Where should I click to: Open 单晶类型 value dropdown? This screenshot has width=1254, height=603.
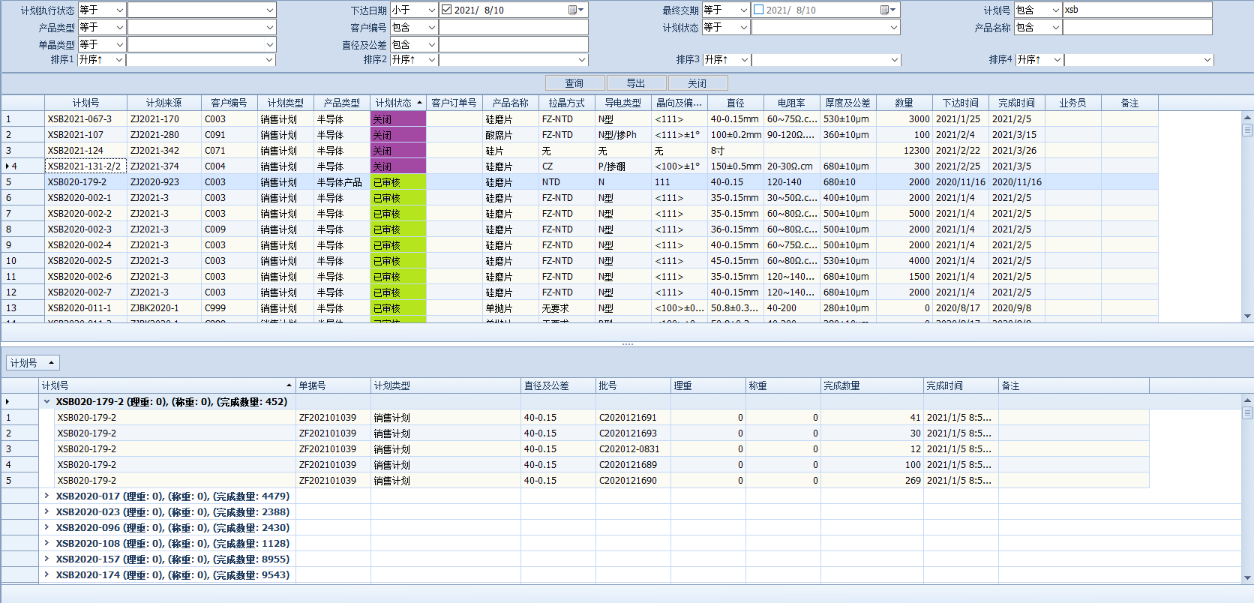(270, 44)
